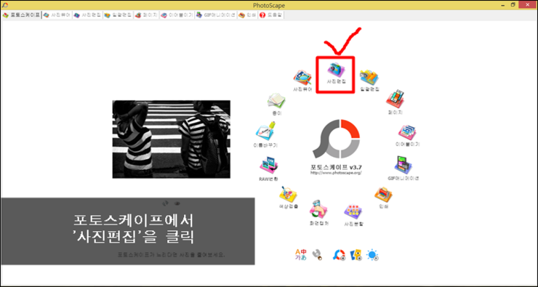This screenshot has width=538, height=287.
Task: Switch to the 이어붙이기 tab
Action: coord(177,15)
